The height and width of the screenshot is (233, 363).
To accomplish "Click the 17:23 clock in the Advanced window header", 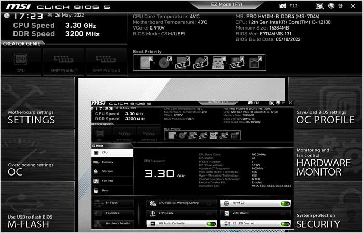I will [x=28, y=16].
